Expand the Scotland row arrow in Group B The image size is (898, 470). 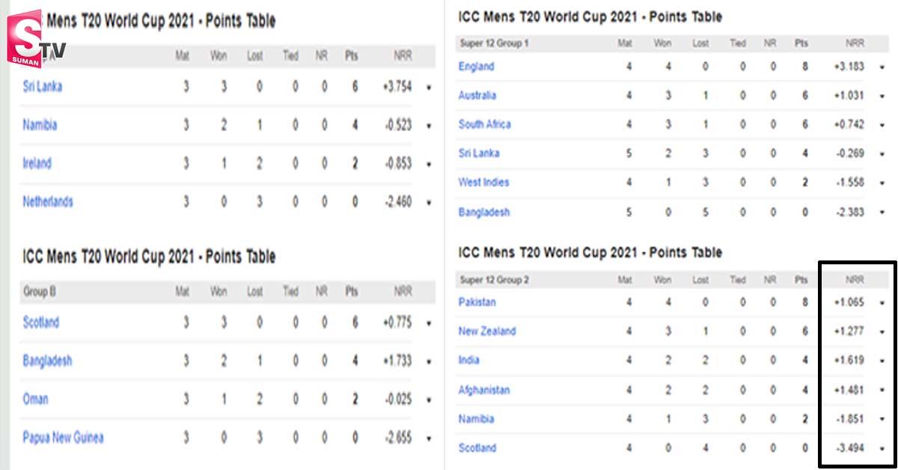[x=429, y=323]
